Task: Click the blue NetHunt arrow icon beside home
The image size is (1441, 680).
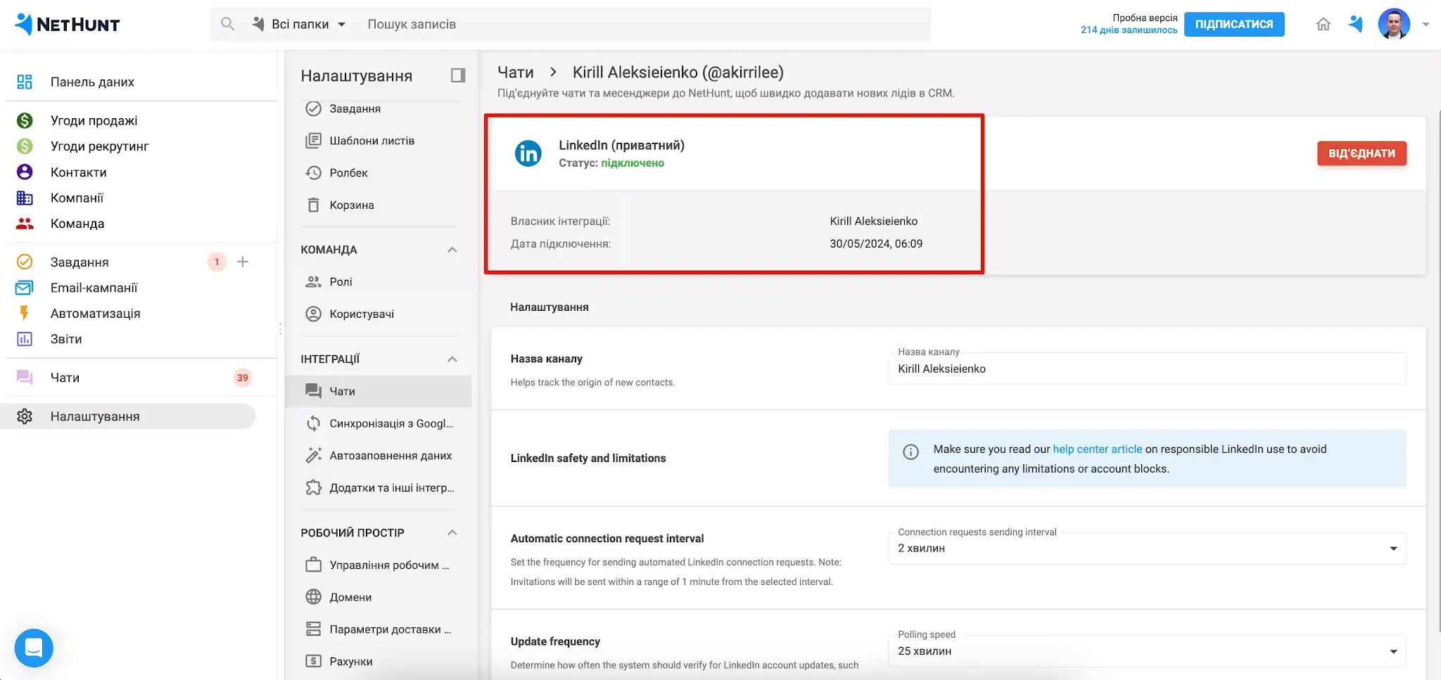Action: point(1355,24)
